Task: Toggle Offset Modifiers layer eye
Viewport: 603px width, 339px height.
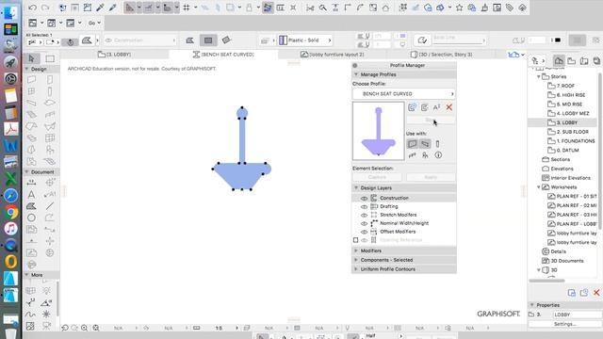Action: point(364,233)
